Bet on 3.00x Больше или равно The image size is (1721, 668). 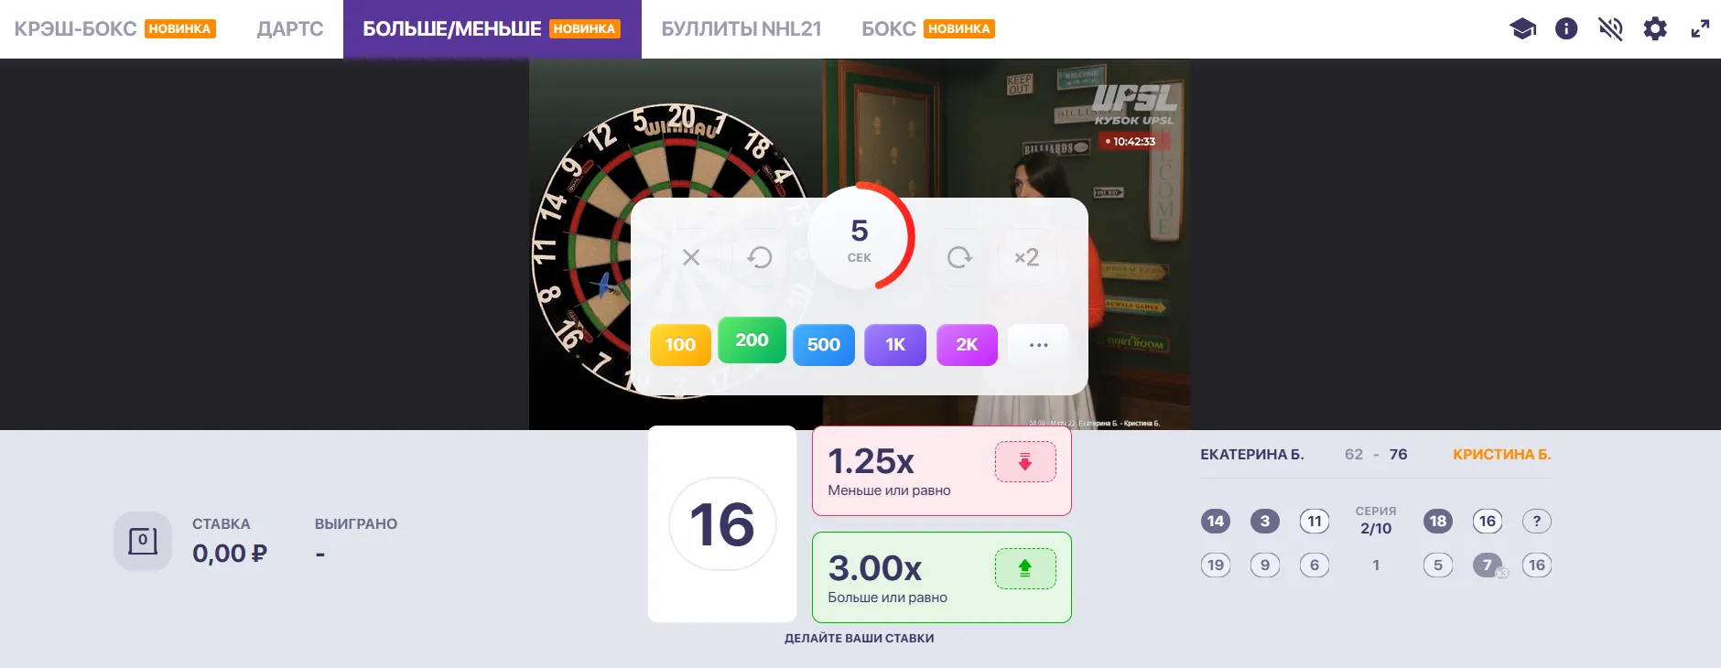(942, 577)
